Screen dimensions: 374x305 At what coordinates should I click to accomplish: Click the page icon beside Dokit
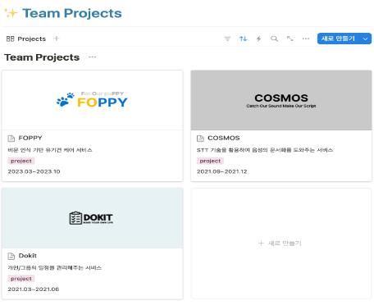[x=11, y=256]
